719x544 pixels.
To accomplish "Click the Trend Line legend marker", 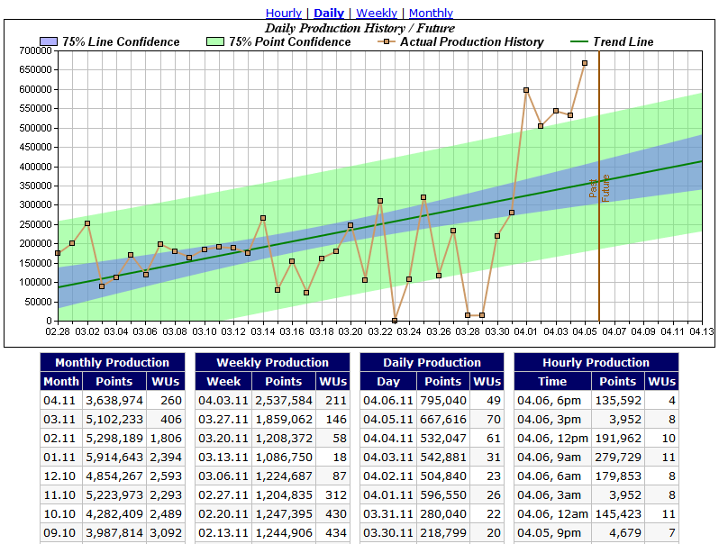I will click(578, 41).
